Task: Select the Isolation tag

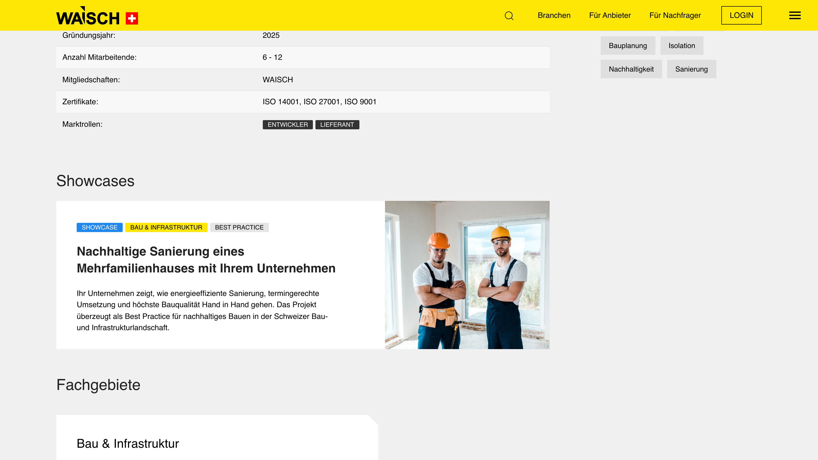Action: 682,45
